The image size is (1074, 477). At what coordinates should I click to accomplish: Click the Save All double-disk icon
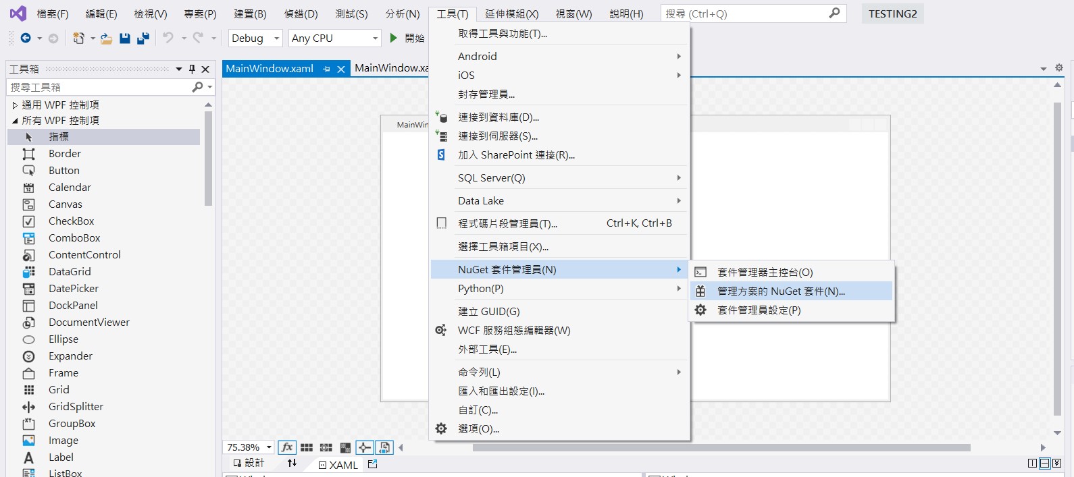click(143, 38)
